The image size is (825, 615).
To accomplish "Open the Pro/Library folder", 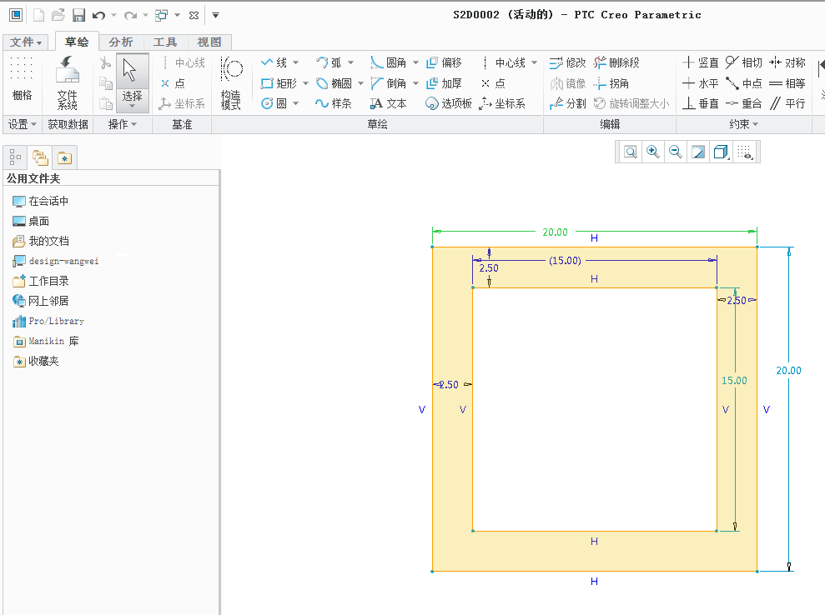I will [x=48, y=321].
